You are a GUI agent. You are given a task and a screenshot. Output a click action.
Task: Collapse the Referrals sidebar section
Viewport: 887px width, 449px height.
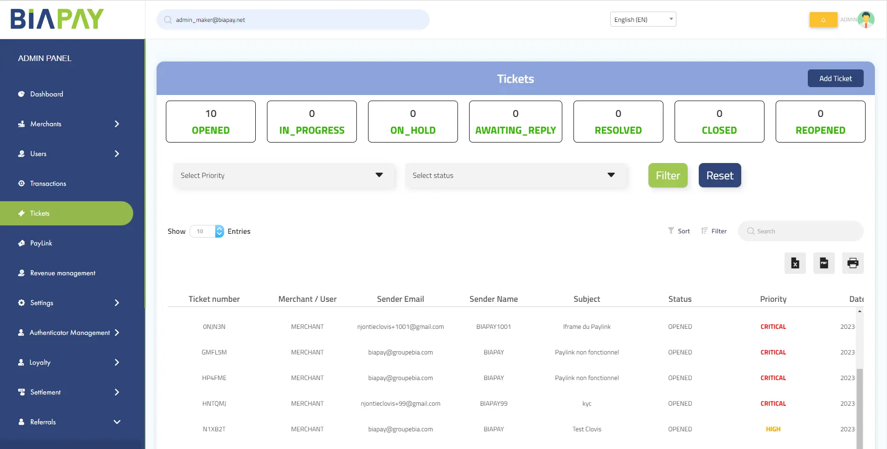click(116, 422)
